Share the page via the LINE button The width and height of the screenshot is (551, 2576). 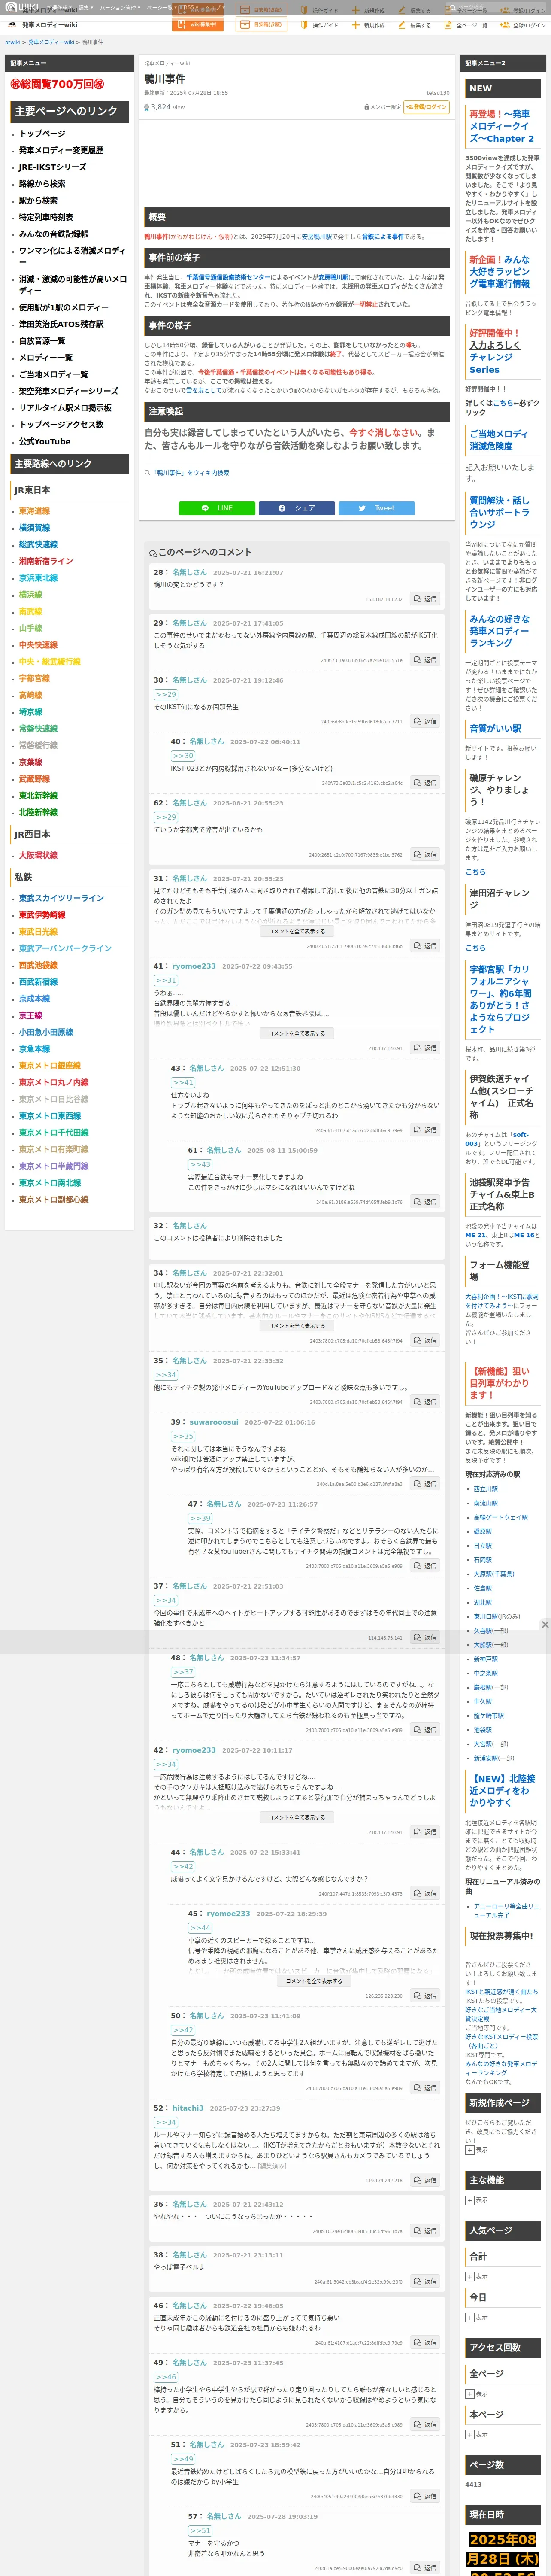click(x=217, y=508)
